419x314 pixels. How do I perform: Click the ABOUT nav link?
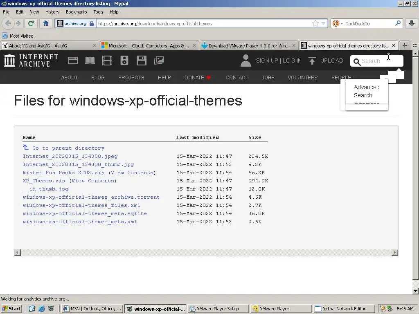[70, 77]
